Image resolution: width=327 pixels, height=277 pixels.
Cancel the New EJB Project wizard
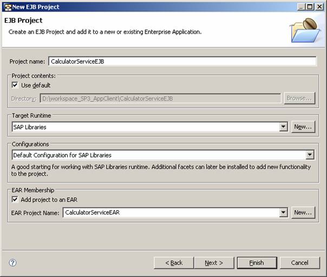299,263
